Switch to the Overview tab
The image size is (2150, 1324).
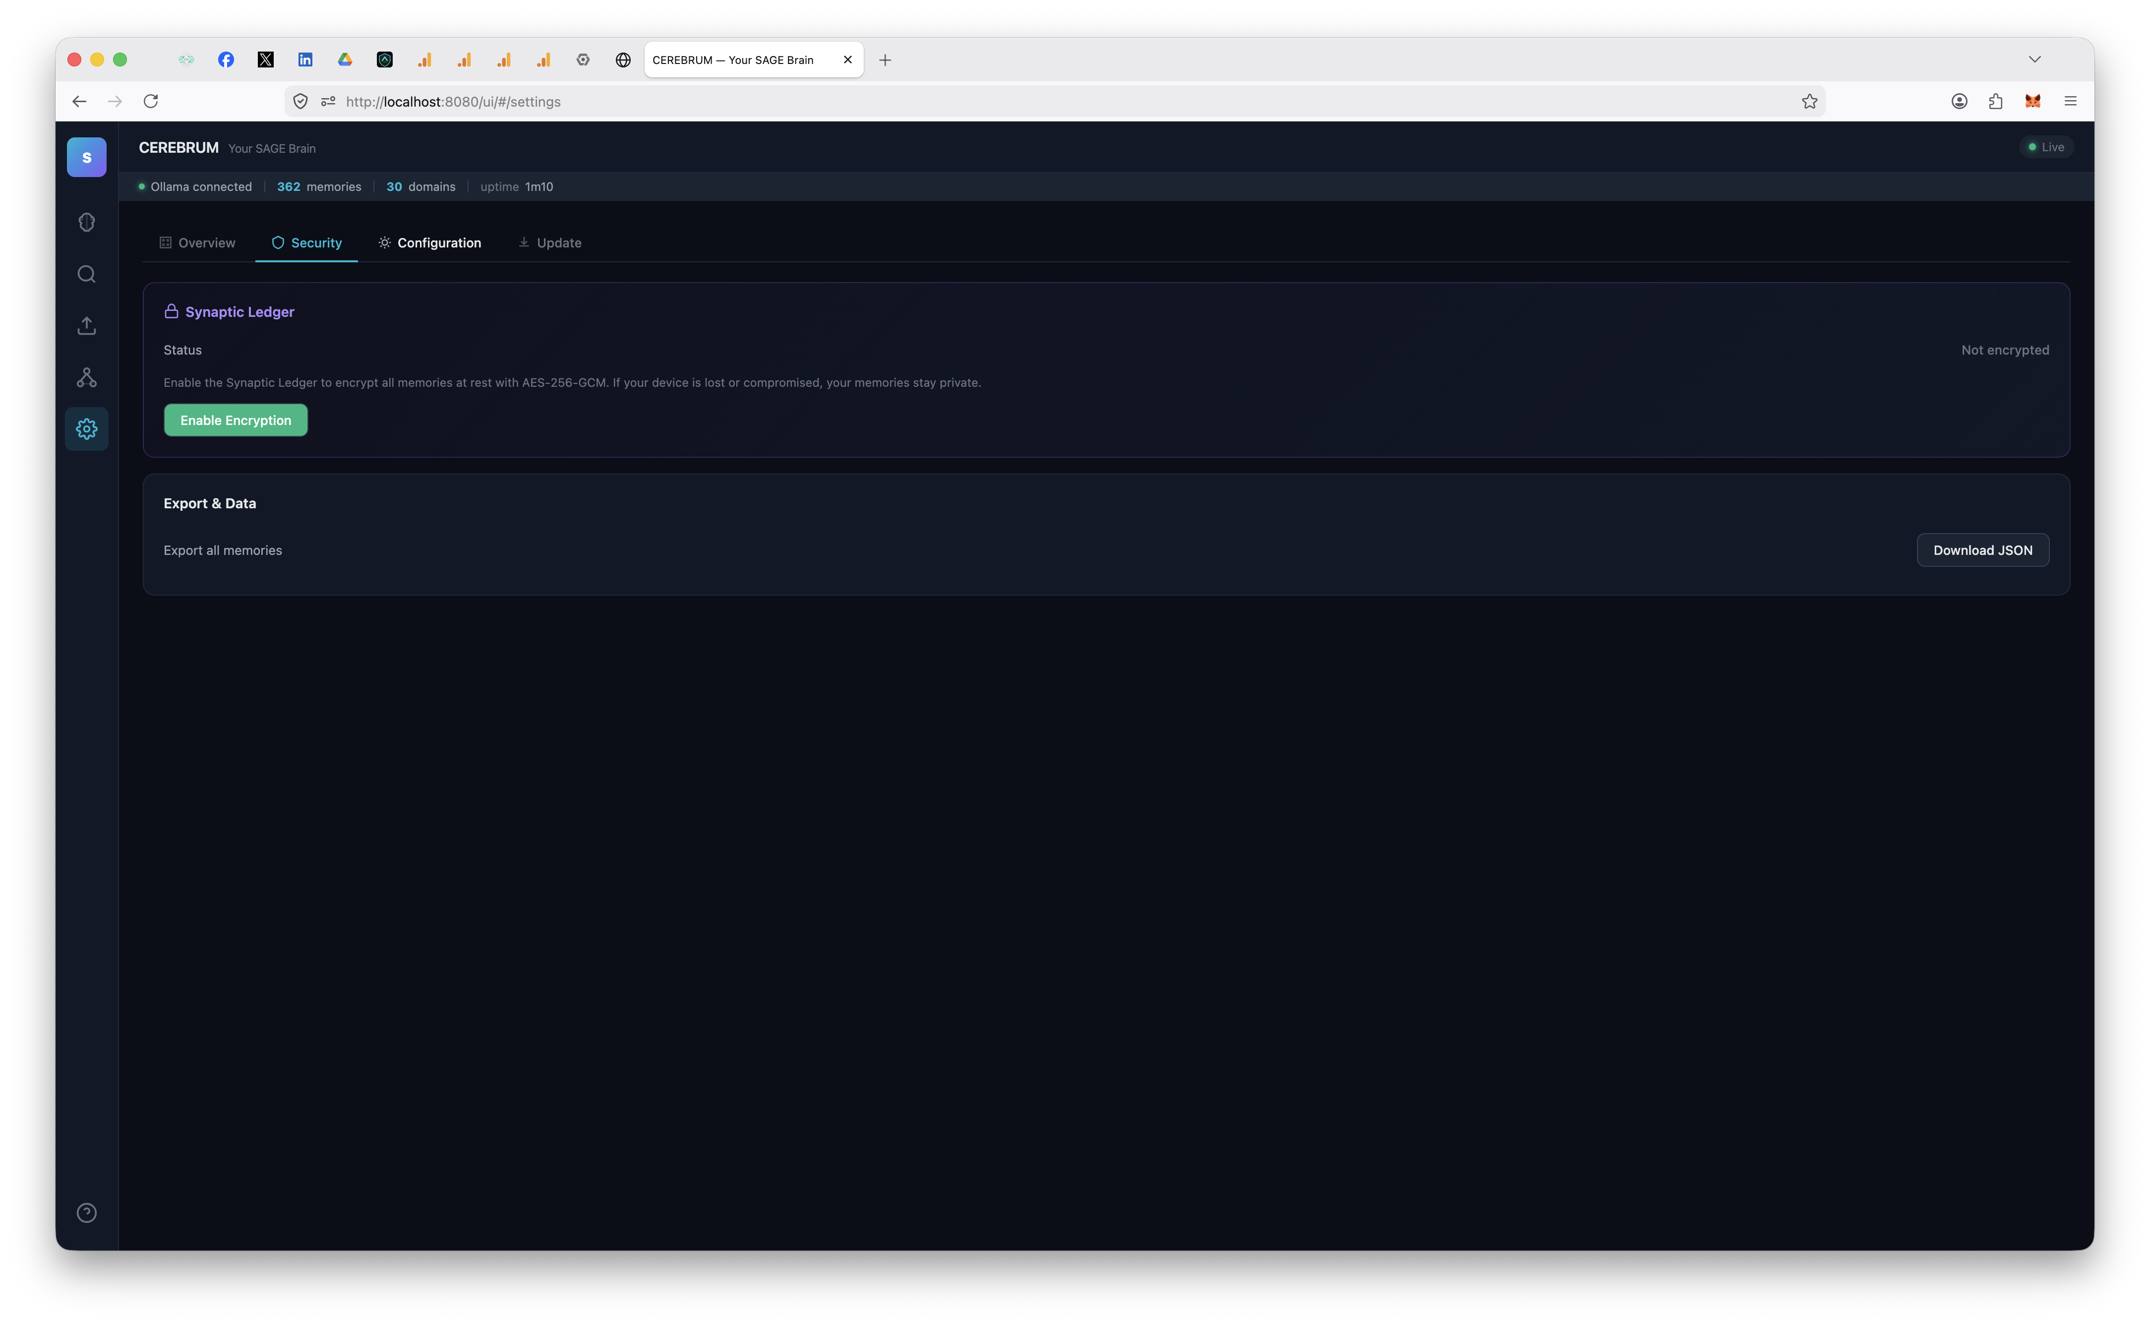197,242
